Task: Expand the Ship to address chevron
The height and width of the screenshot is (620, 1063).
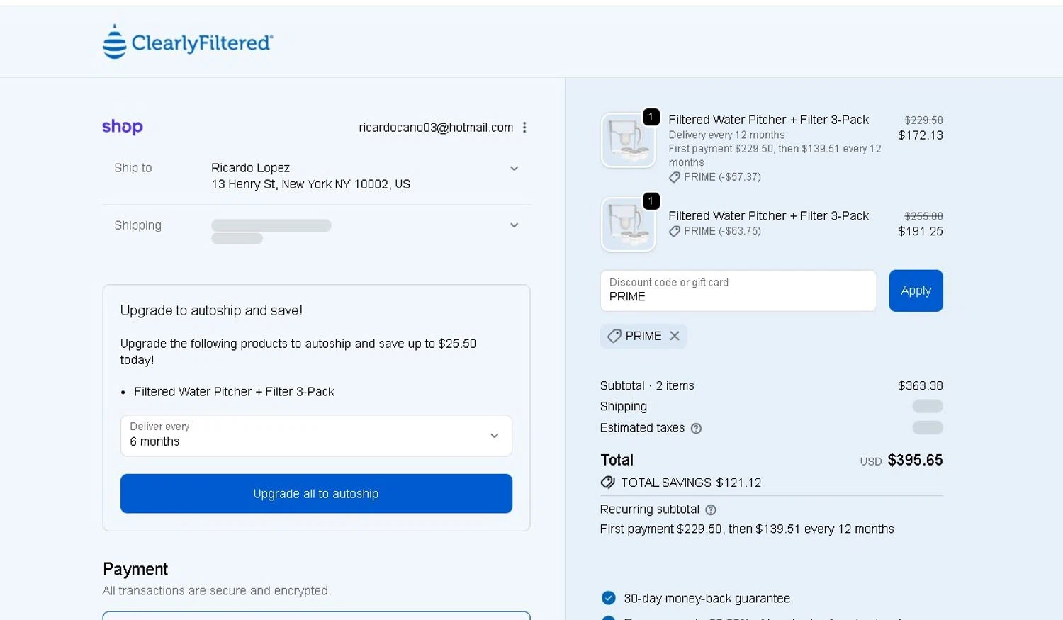Action: pyautogui.click(x=514, y=169)
